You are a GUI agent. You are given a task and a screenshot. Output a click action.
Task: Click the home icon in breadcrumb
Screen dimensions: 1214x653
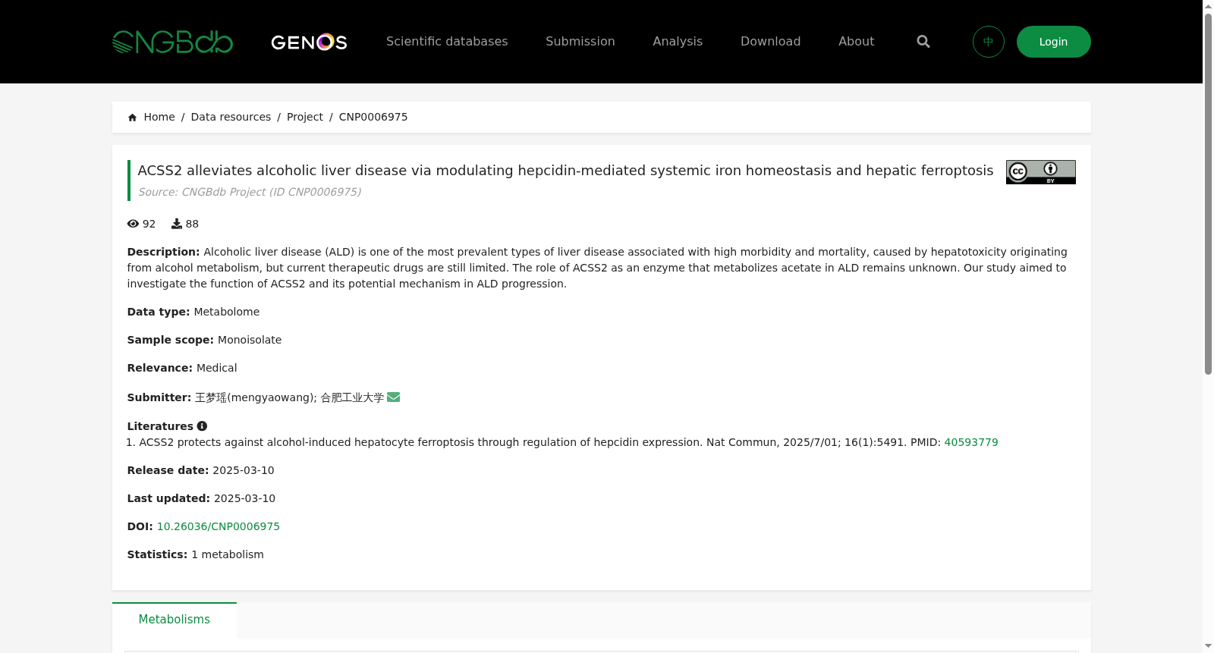(x=133, y=118)
